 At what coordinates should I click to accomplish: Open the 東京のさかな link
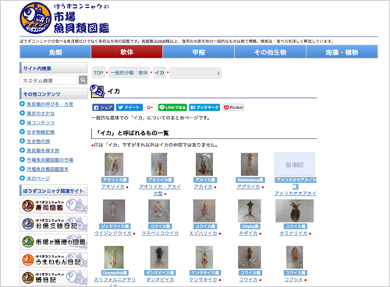[41, 114]
